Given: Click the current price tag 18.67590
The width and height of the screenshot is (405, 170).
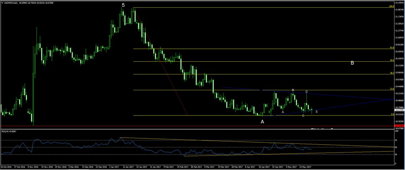Looking at the screenshot, I should (x=400, y=110).
